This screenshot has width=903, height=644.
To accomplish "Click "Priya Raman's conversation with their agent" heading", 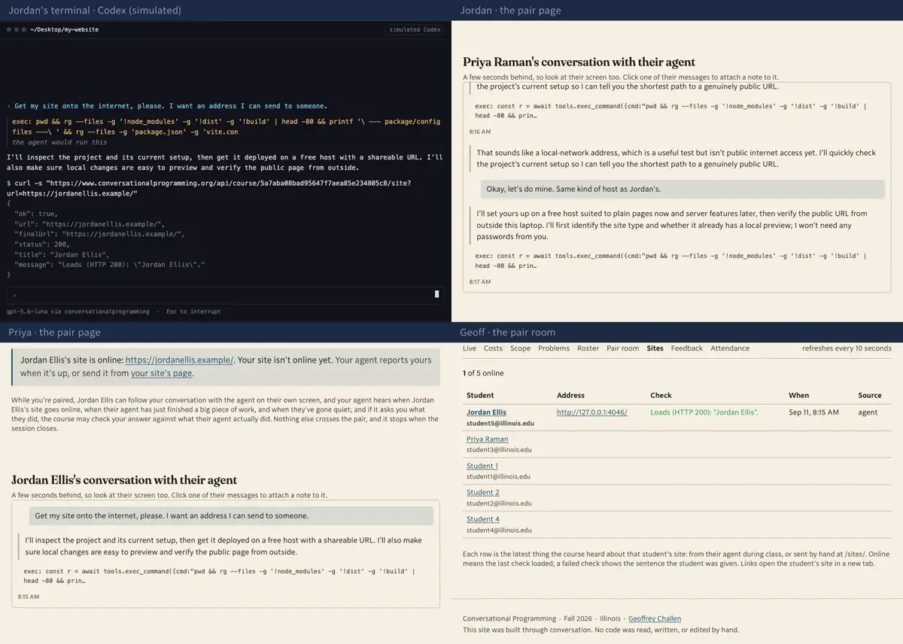I will point(579,62).
